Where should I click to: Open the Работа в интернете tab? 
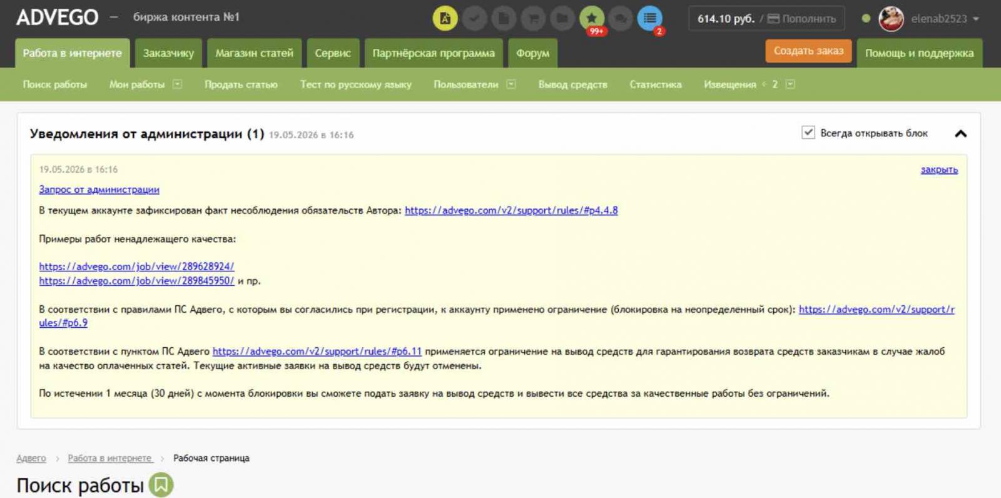point(73,53)
